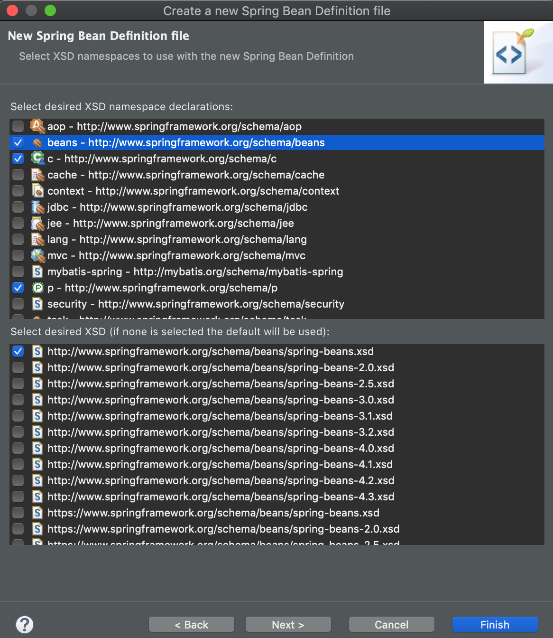
Task: Click the aop namespace icon
Action: (x=37, y=126)
